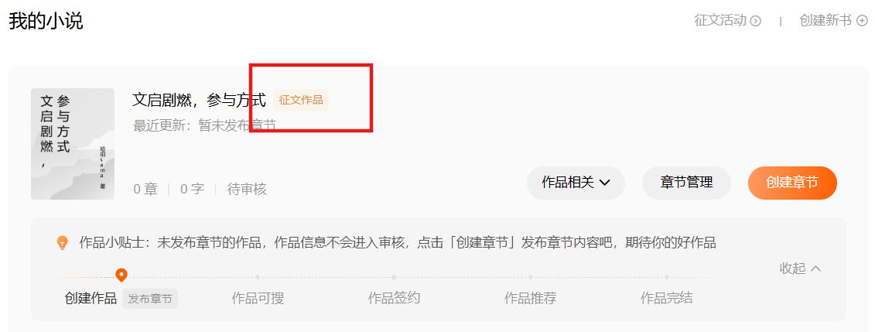The width and height of the screenshot is (875, 332).
Task: Collapse the tips panel via 收起
Action: point(800,269)
